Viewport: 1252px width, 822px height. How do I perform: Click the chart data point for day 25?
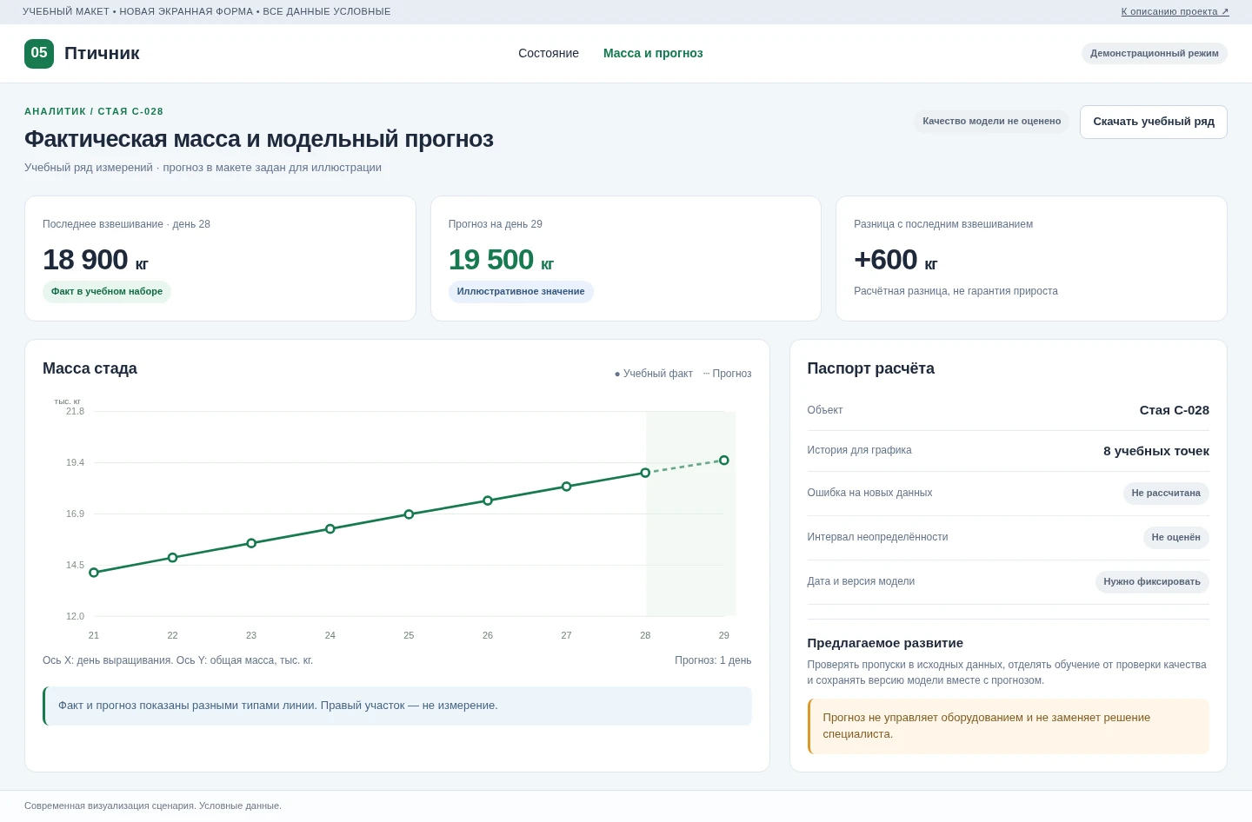[x=409, y=514]
